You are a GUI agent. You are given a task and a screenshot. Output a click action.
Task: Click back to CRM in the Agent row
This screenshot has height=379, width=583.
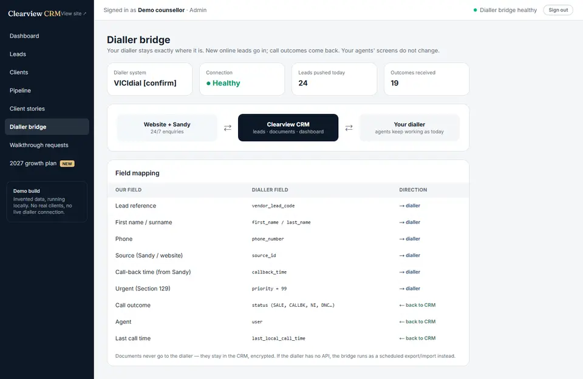point(418,322)
